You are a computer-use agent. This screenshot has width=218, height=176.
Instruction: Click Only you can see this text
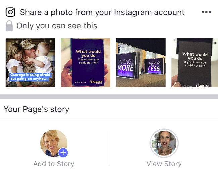click(57, 26)
